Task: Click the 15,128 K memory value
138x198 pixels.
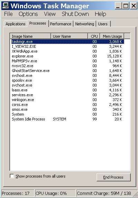Action: 115,56
